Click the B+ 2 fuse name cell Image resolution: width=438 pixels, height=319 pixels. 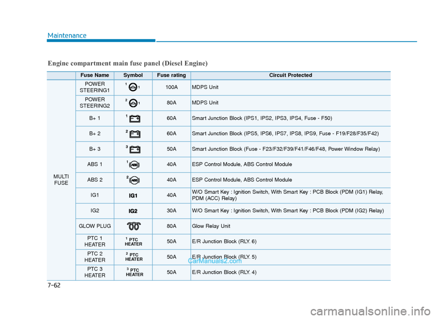pyautogui.click(x=95, y=134)
